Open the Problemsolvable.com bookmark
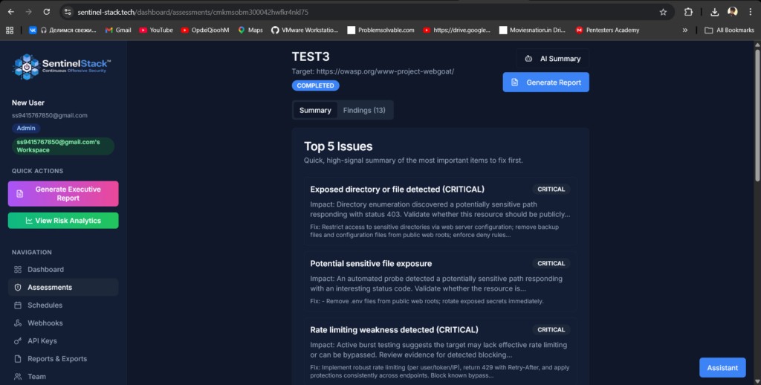Screen dimensions: 761x385 (380, 30)
